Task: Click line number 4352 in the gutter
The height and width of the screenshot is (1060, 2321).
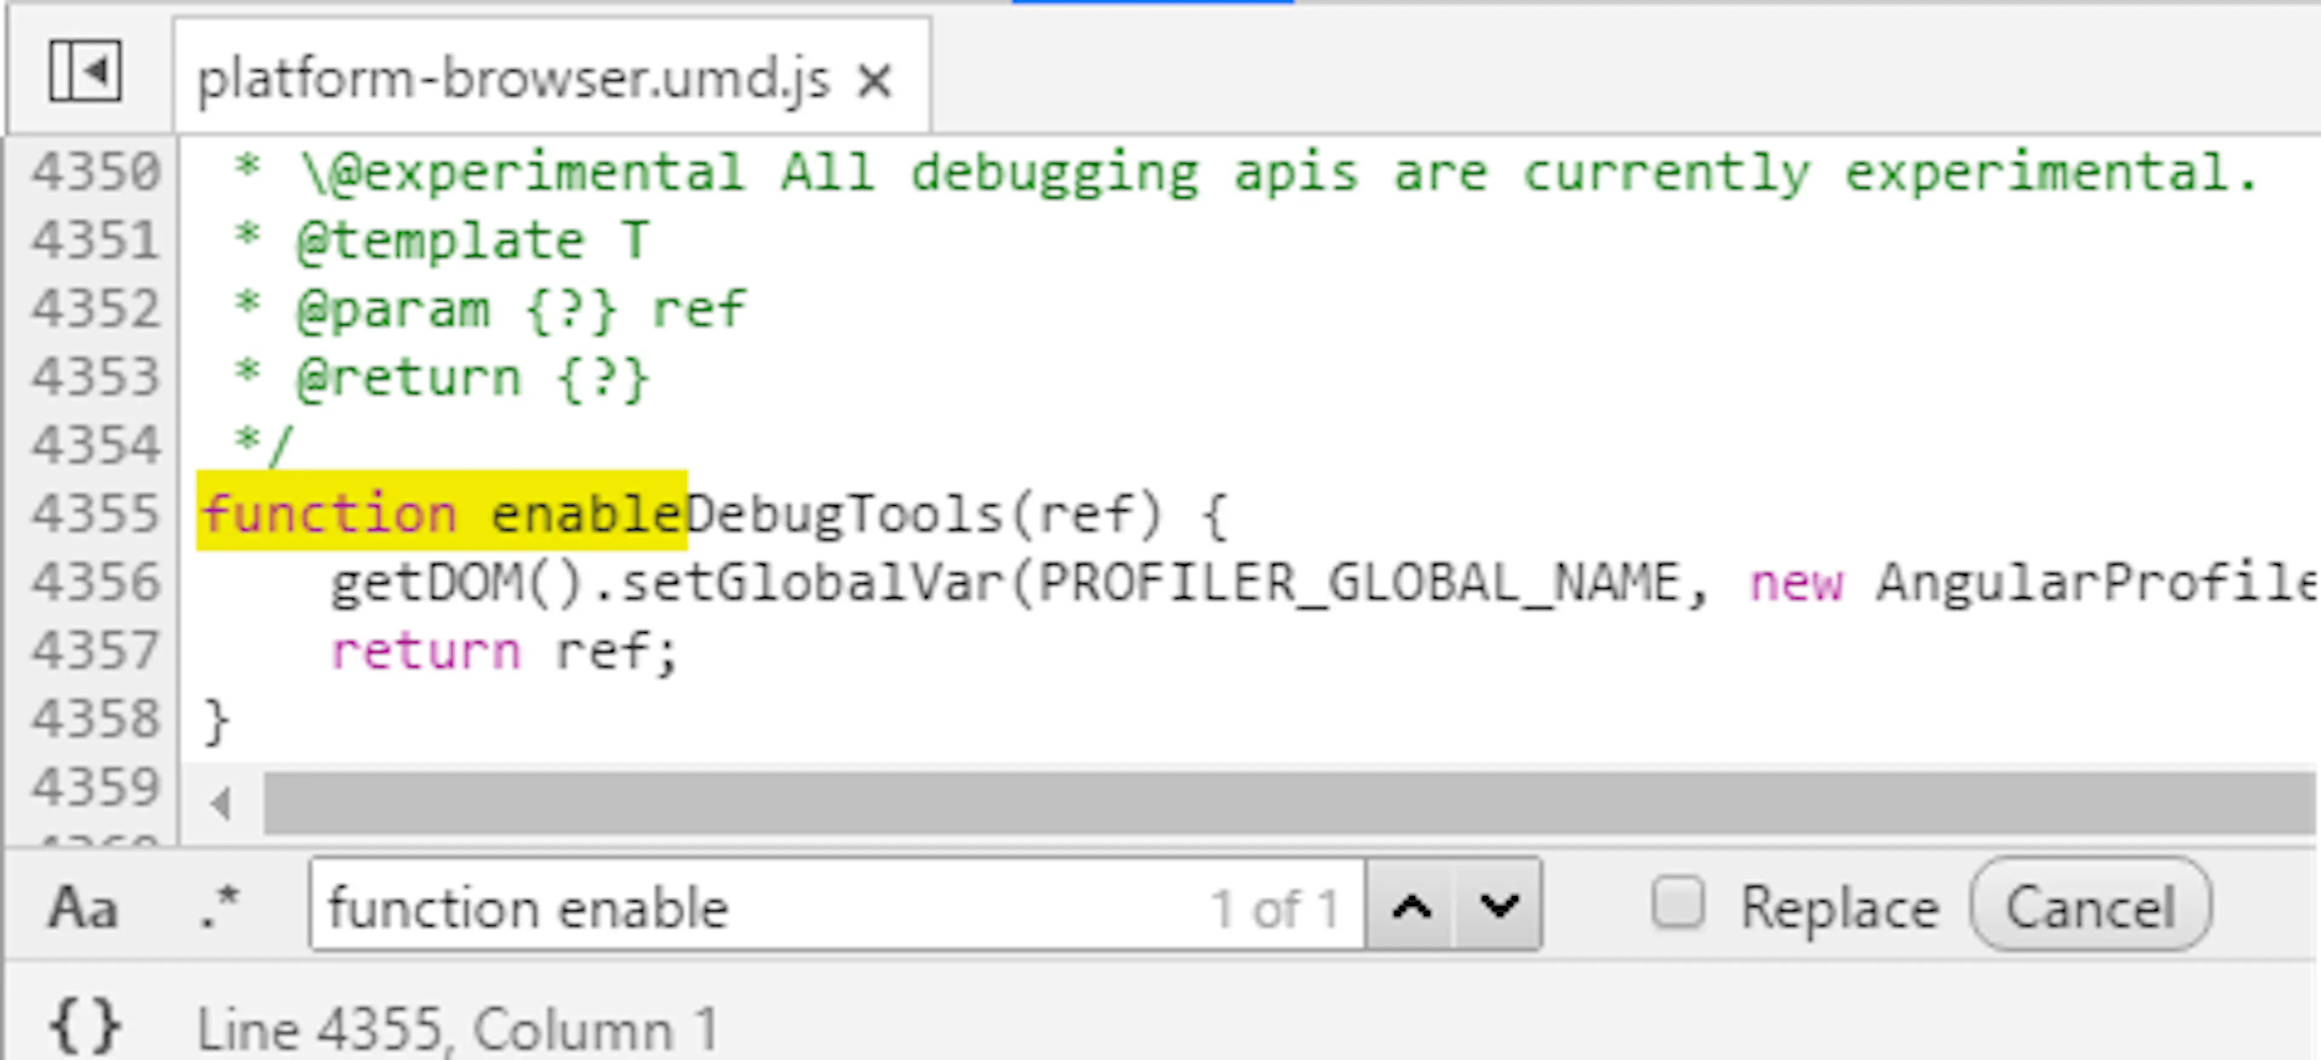Action: pyautogui.click(x=97, y=308)
